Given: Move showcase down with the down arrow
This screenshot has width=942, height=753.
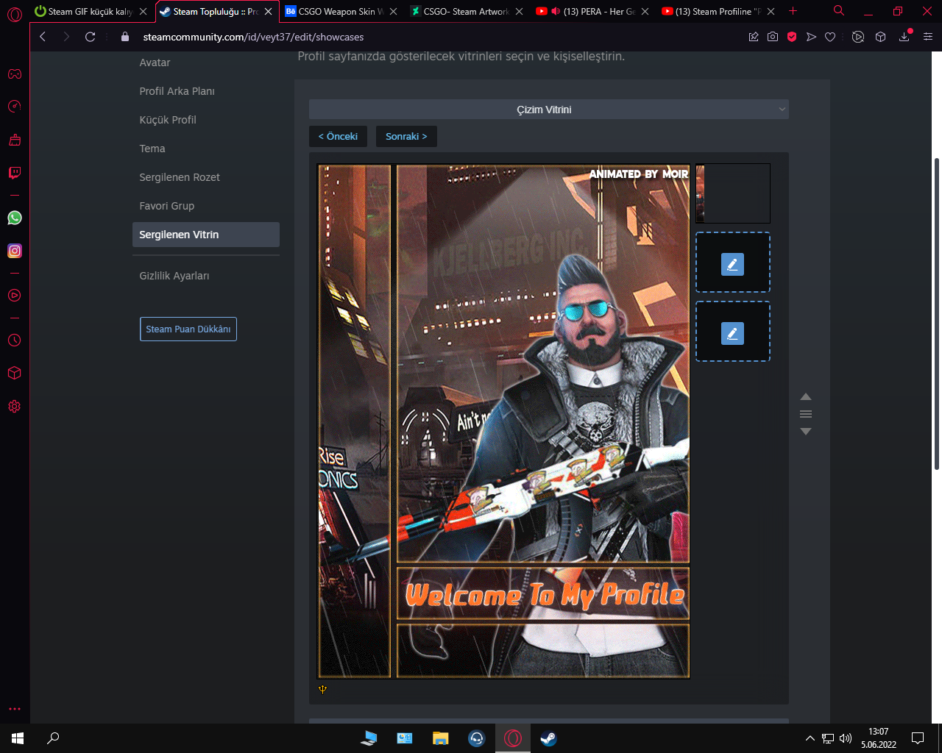Looking at the screenshot, I should [806, 432].
